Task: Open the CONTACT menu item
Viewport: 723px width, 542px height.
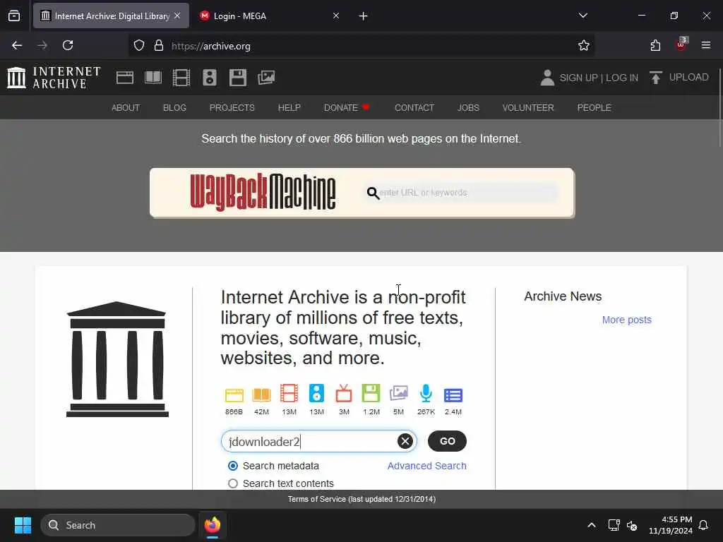Action: point(414,108)
